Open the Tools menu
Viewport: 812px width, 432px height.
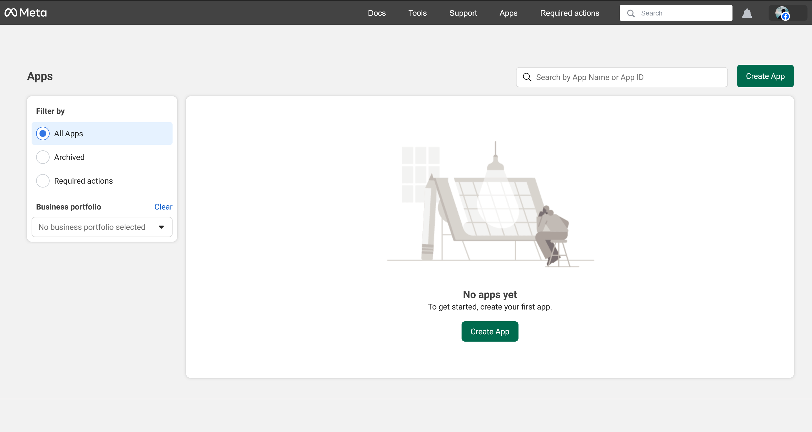417,13
